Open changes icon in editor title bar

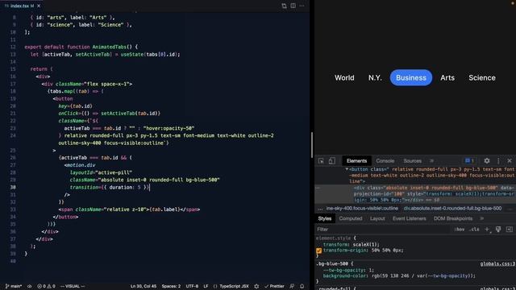click(284, 6)
